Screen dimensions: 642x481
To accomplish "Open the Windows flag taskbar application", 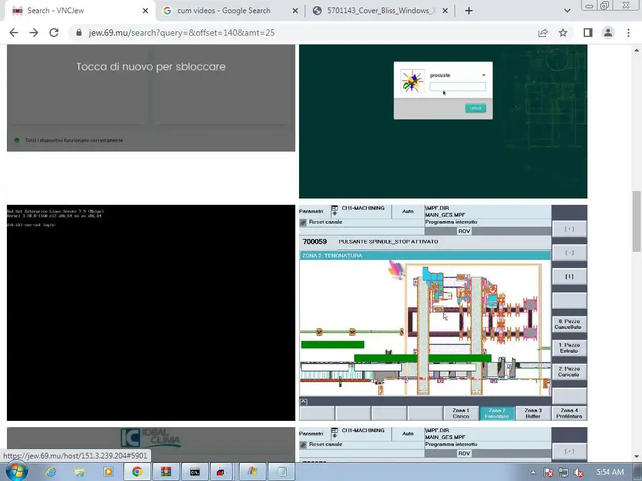I will click(x=253, y=472).
